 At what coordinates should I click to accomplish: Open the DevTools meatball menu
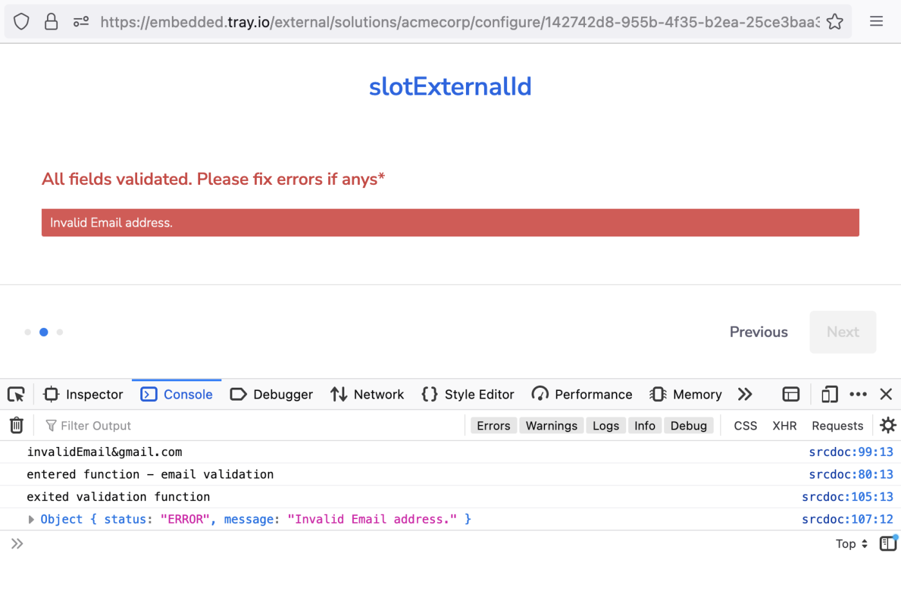[x=858, y=393]
